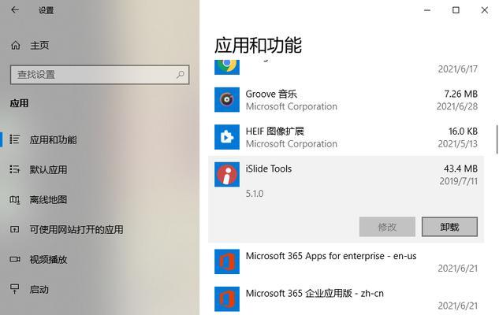The height and width of the screenshot is (315, 499).
Task: Select the iSlide Tools app name
Action: click(x=269, y=169)
